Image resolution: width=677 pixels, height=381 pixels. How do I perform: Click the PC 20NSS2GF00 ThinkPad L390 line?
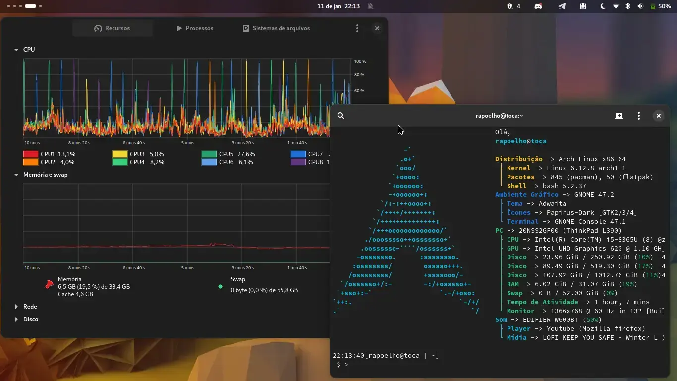pos(559,231)
